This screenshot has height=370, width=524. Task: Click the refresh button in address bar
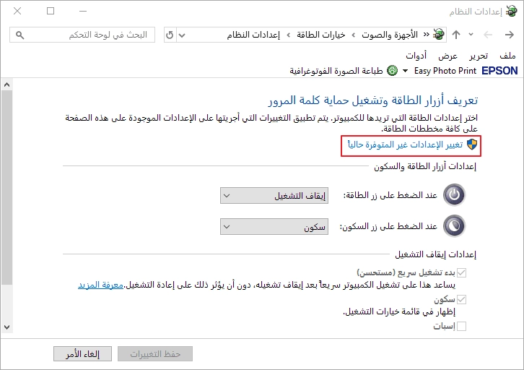[170, 35]
